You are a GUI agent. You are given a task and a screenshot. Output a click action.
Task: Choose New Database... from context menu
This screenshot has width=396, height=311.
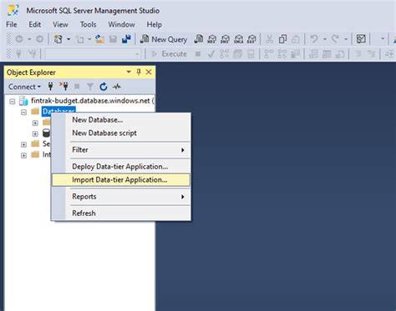121,120
